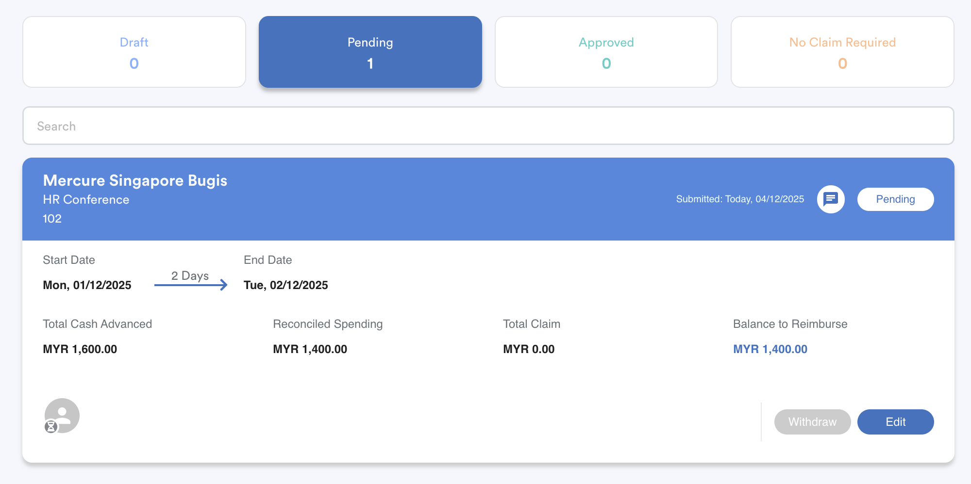The height and width of the screenshot is (484, 971).
Task: Click start date Mon, 01/12/2025
Action: pyautogui.click(x=87, y=285)
